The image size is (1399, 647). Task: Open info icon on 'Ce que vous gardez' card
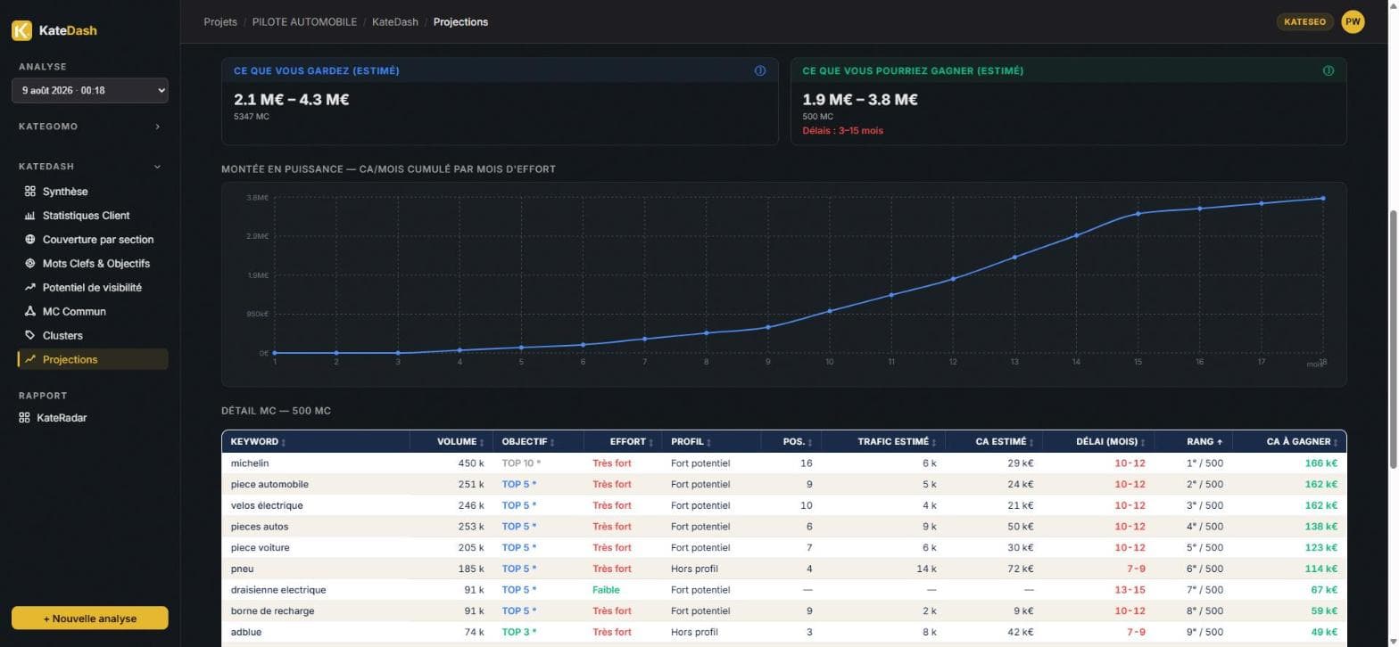[x=760, y=71]
